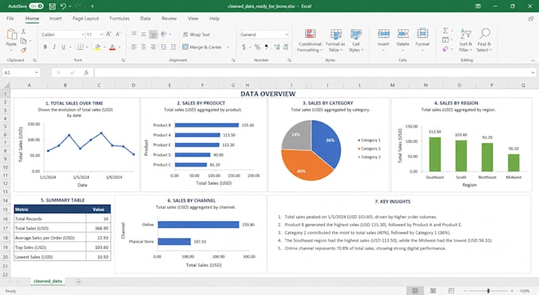The width and height of the screenshot is (539, 295).
Task: Click Insert cells button in Cells group
Action: (x=384, y=40)
